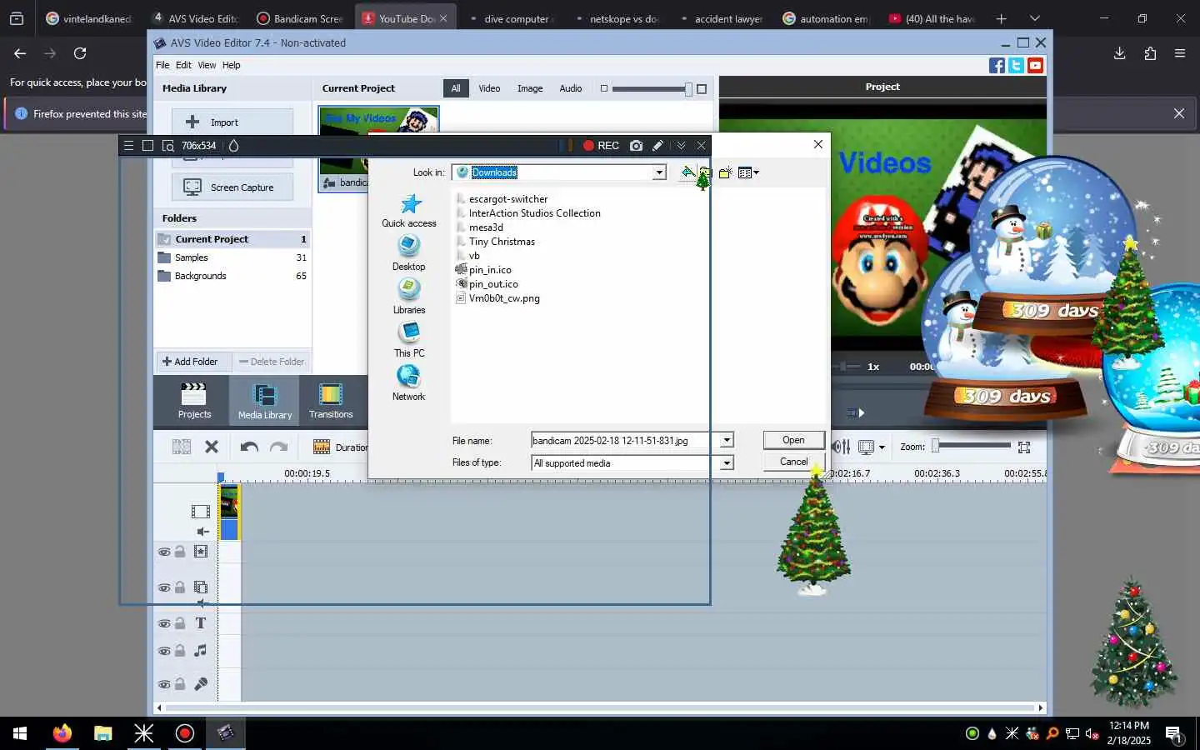Collapse Bandicam bar with double-chevron icon

point(681,146)
